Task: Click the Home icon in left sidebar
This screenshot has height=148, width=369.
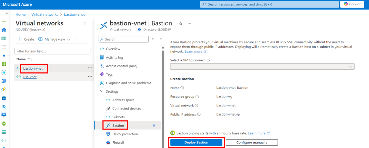Action: click(4, 30)
